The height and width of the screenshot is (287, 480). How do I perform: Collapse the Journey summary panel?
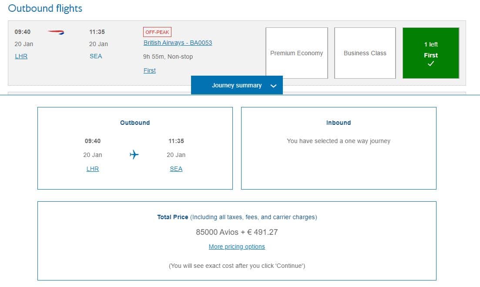[x=237, y=85]
